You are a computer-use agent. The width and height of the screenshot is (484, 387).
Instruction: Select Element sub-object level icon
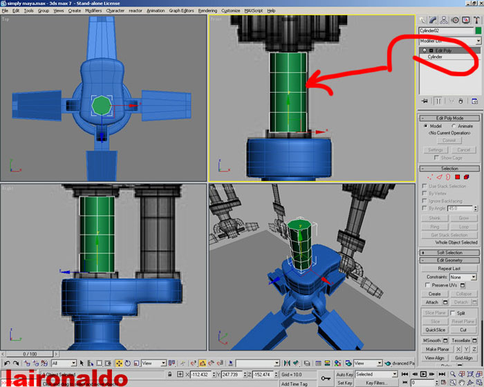pyautogui.click(x=467, y=177)
